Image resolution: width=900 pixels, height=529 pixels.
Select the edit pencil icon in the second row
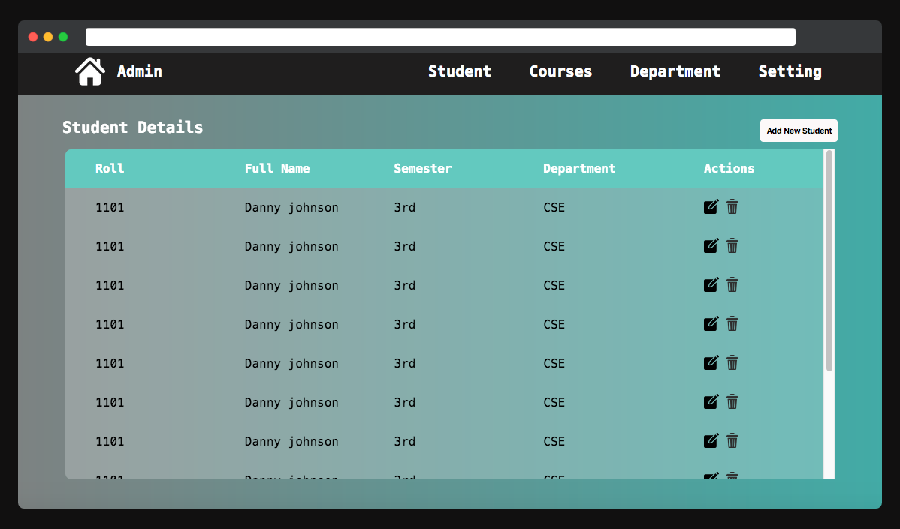click(x=711, y=245)
